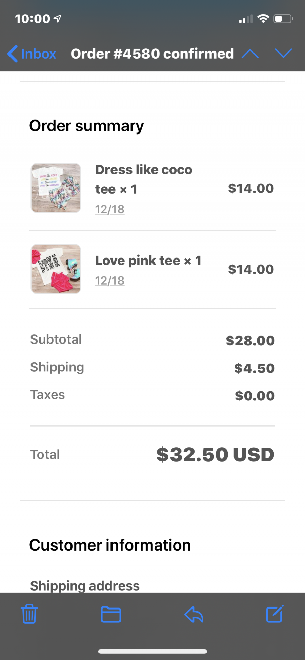Viewport: 305px width, 660px height.
Task: Tap the trash icon to delete email
Action: [x=29, y=614]
